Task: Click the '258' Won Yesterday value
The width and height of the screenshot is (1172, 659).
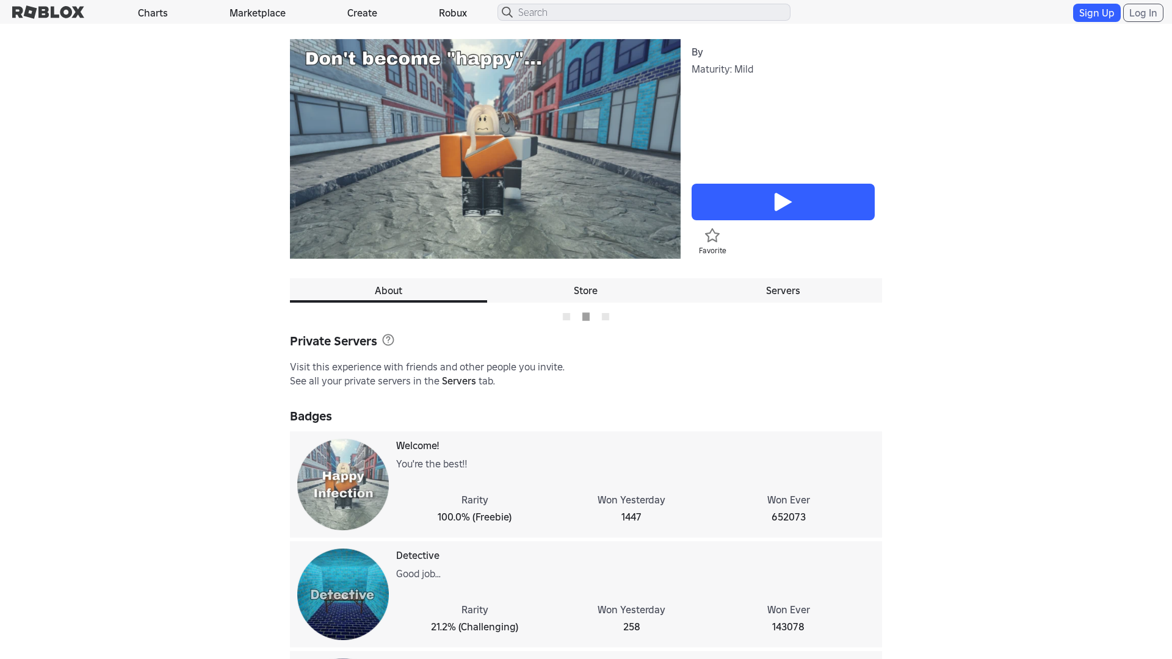Action: pyautogui.click(x=631, y=627)
